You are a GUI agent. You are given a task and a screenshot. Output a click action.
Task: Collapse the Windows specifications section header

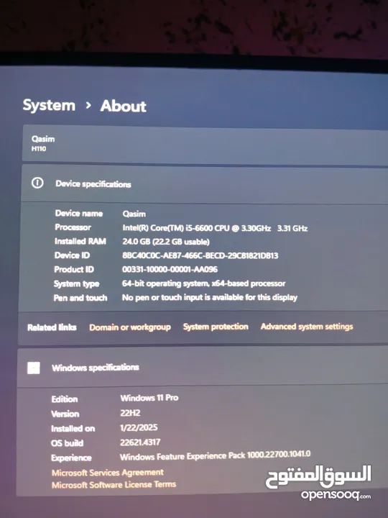point(203,368)
